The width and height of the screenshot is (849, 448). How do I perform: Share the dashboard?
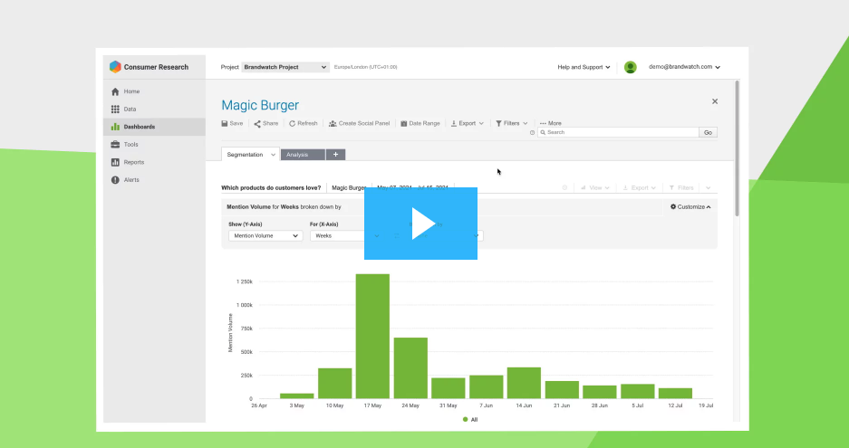pyautogui.click(x=265, y=123)
